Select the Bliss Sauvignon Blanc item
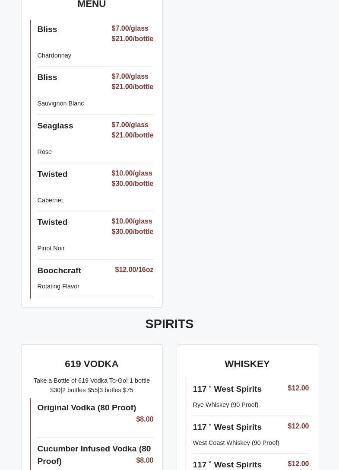Viewport: 339px width, 470px height. pyautogui.click(x=47, y=77)
